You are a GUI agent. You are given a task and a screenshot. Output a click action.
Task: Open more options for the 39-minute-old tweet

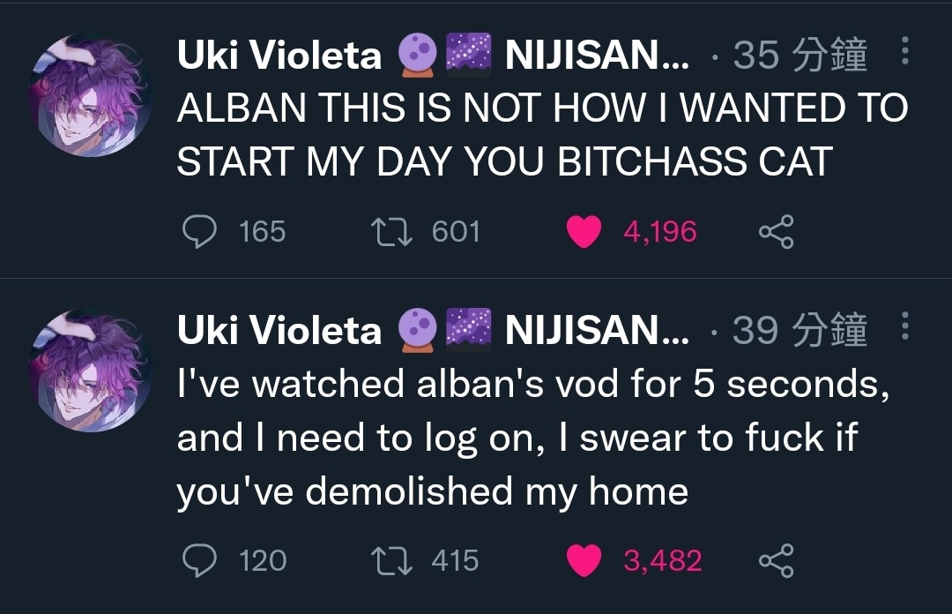[904, 326]
